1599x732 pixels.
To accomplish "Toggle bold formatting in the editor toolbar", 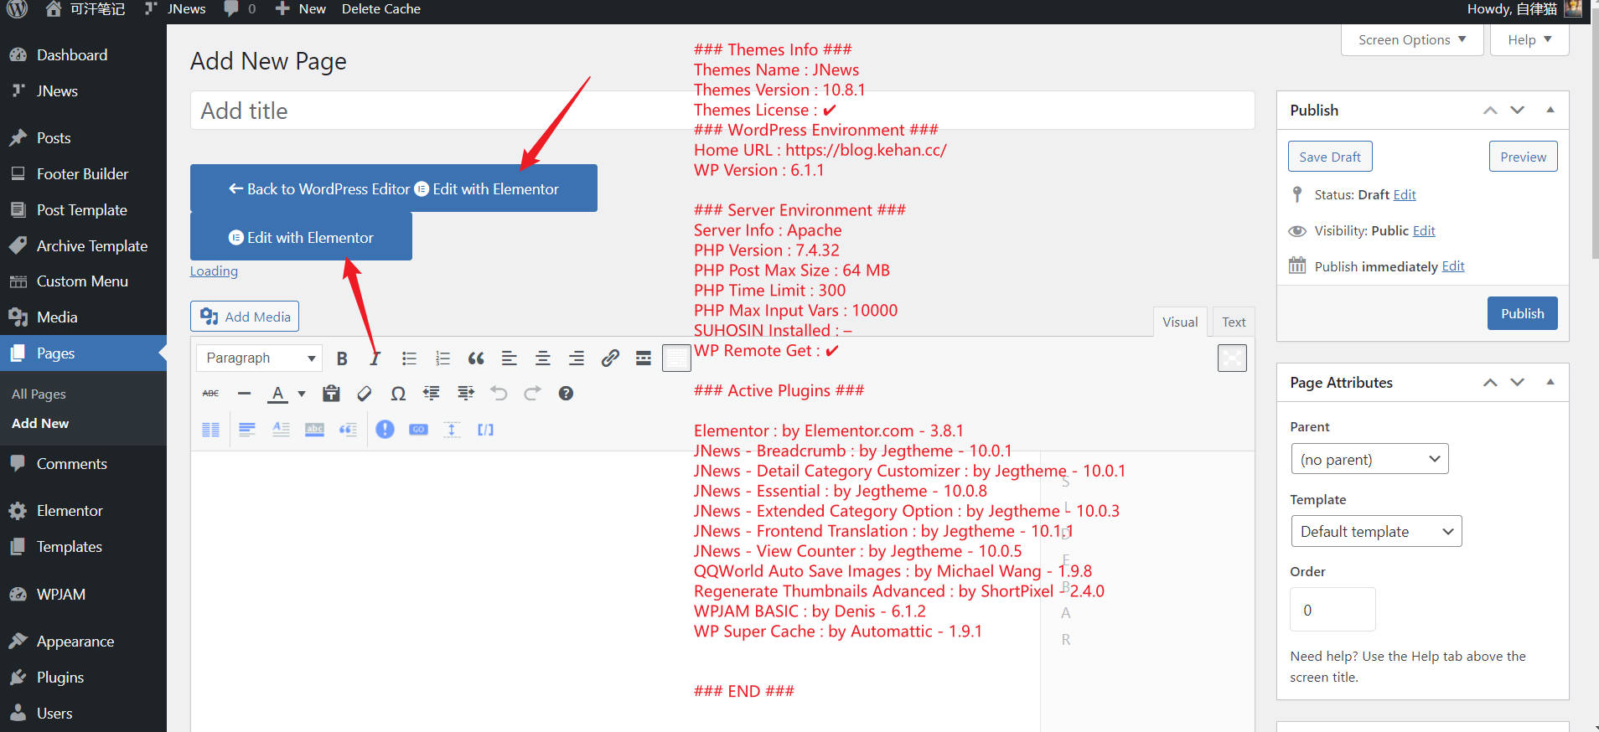I will pos(342,358).
